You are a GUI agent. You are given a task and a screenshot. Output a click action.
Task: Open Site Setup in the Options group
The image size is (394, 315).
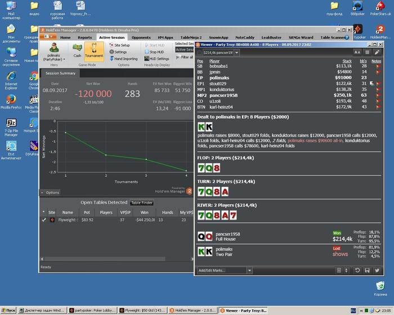click(x=119, y=45)
